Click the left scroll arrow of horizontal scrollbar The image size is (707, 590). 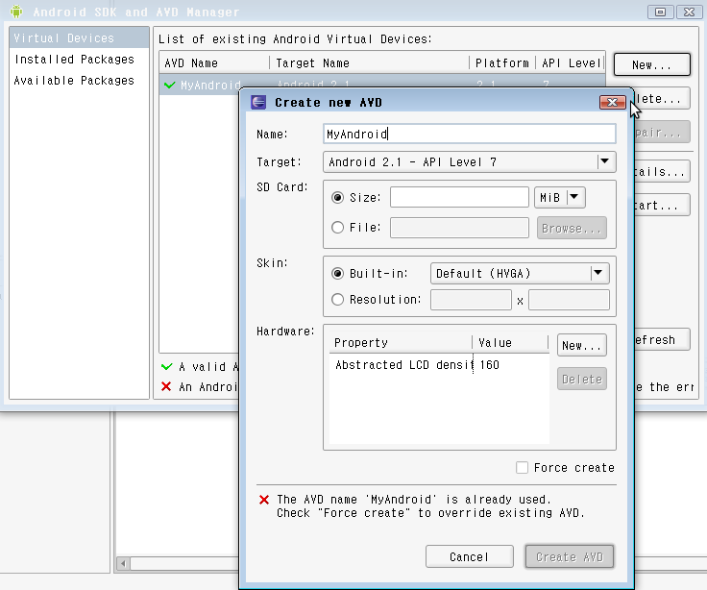coord(123,563)
